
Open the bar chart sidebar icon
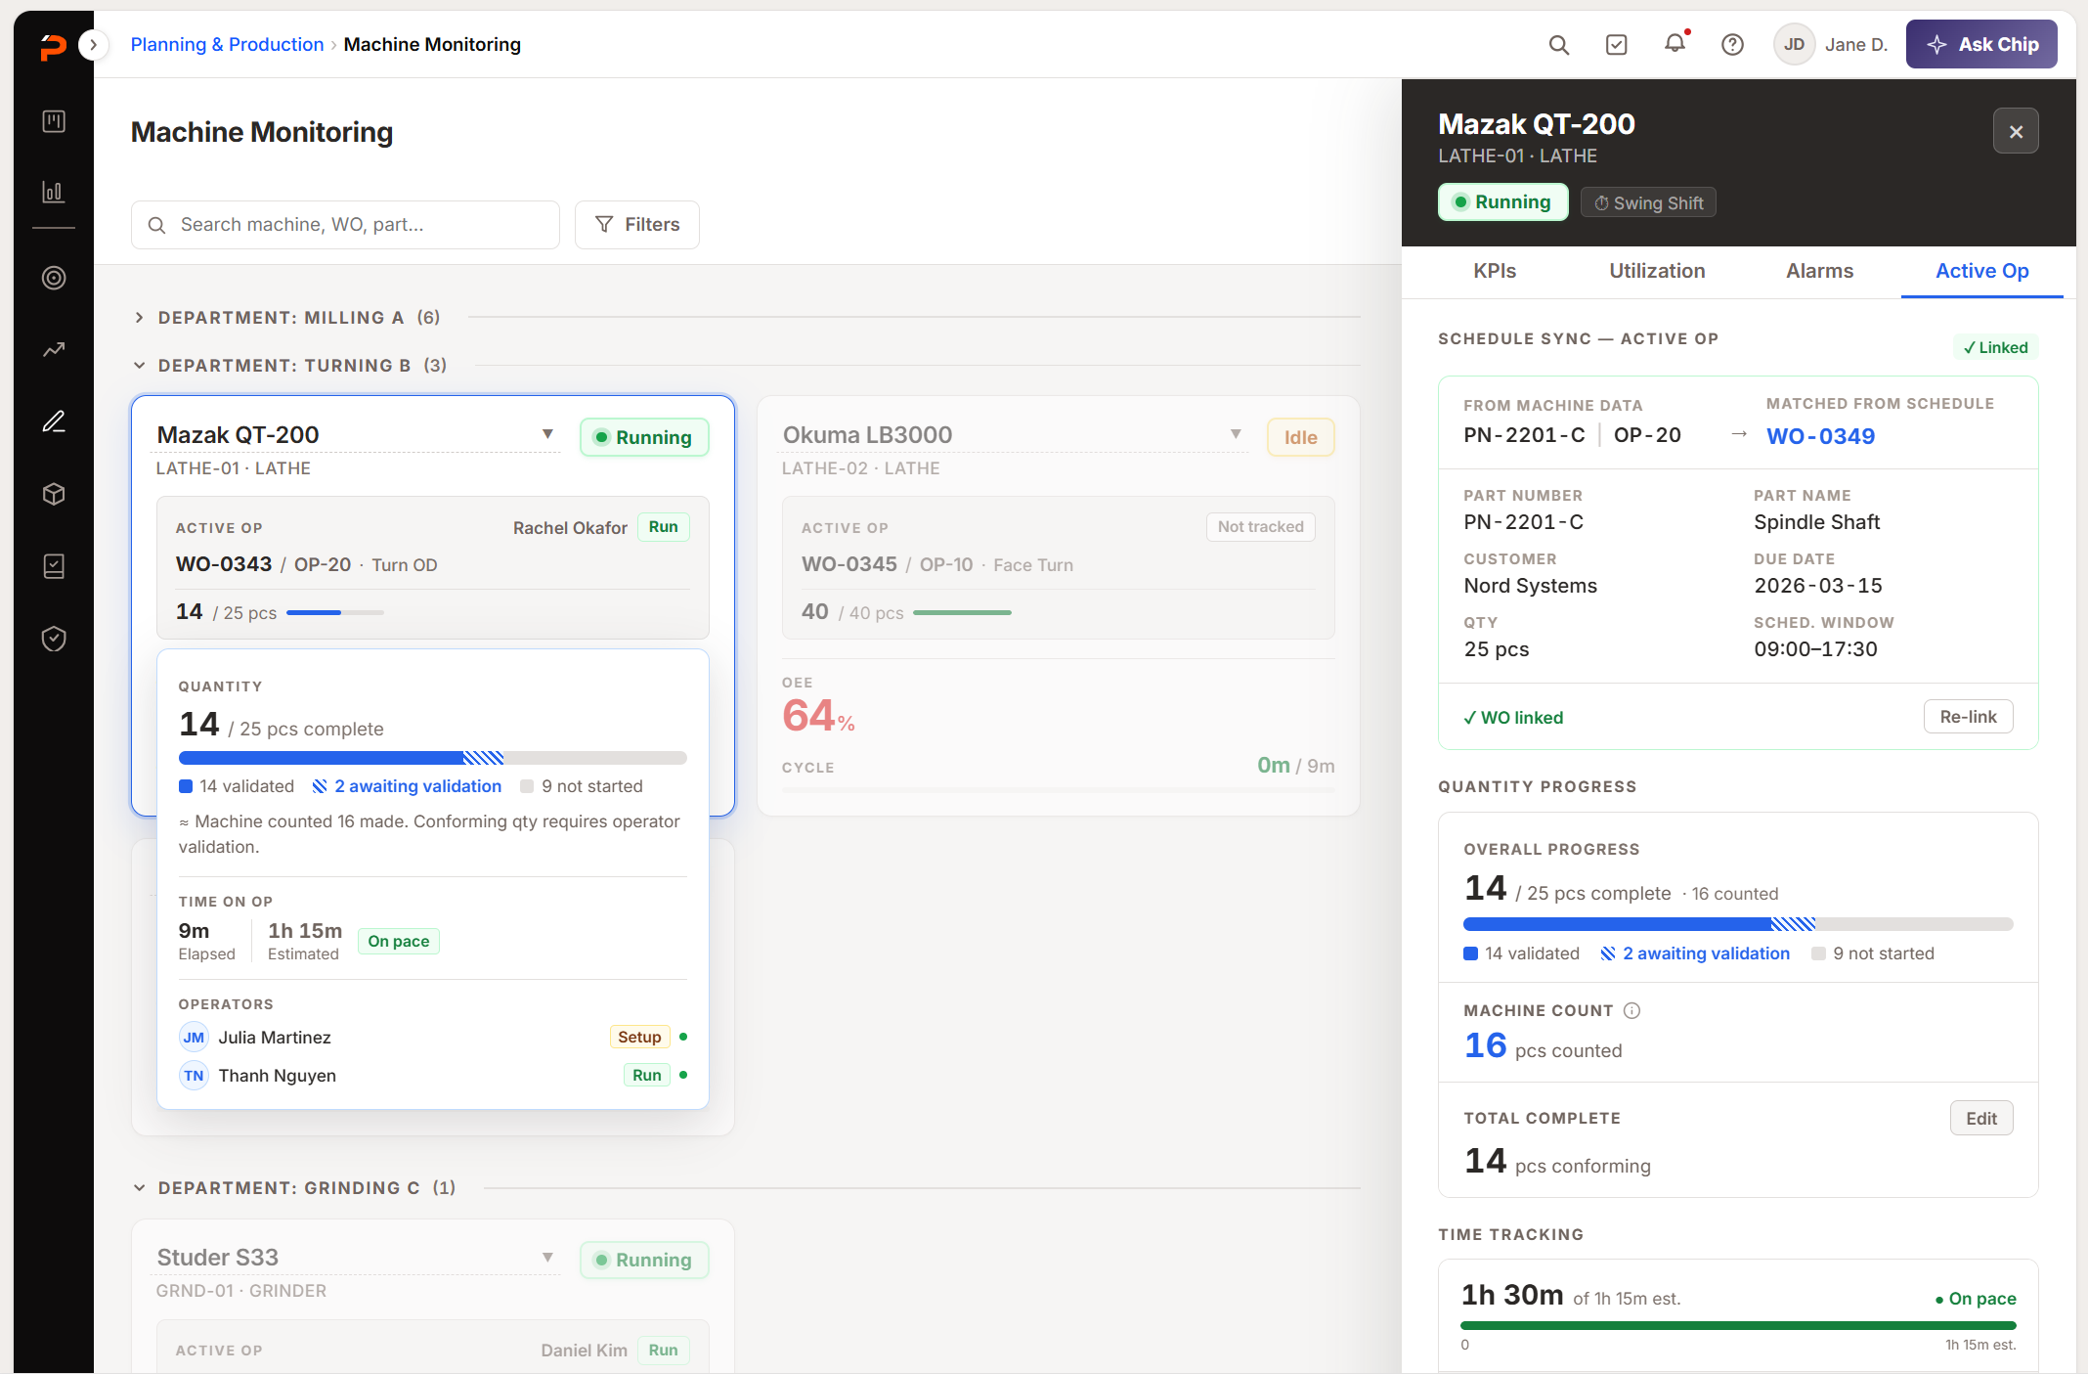(54, 192)
